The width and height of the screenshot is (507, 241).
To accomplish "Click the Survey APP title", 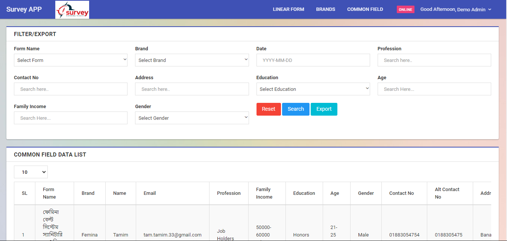I will point(24,9).
